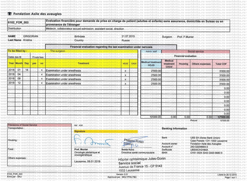247x181 pixels.
Task: Click the blue "Admin. staff" header
Action: click(151, 51)
